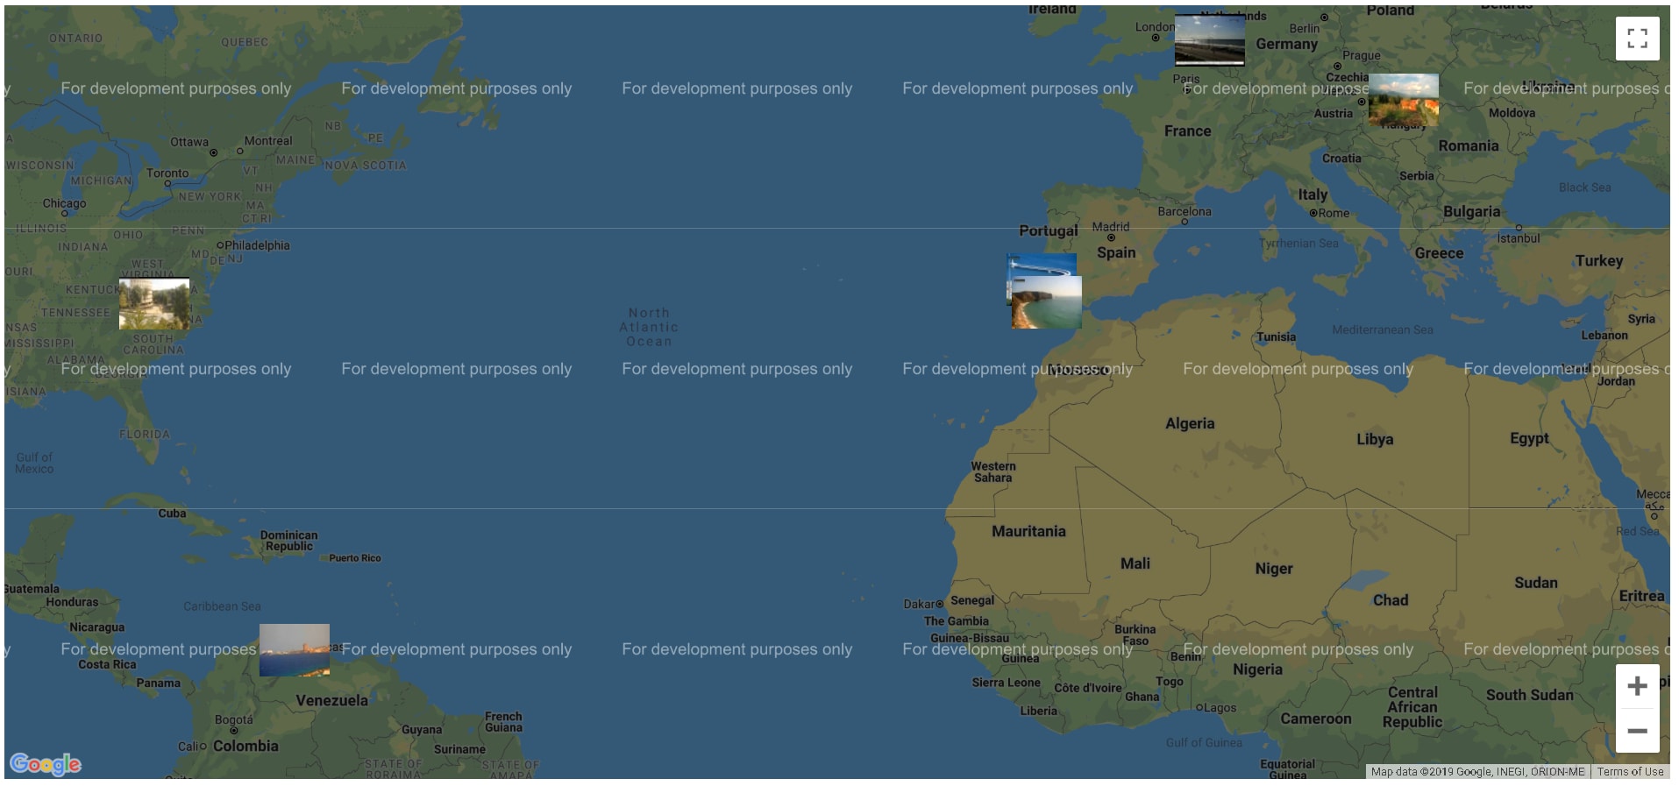The height and width of the screenshot is (786, 1679).
Task: Click the Germany country label
Action: [1286, 45]
